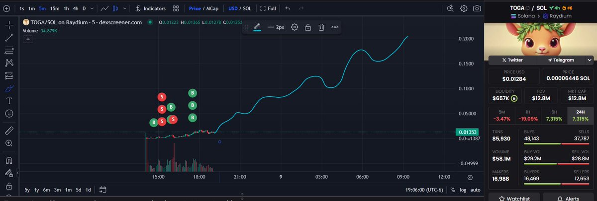Open the go-to-date calendar icon
The width and height of the screenshot is (597, 201).
(x=103, y=190)
